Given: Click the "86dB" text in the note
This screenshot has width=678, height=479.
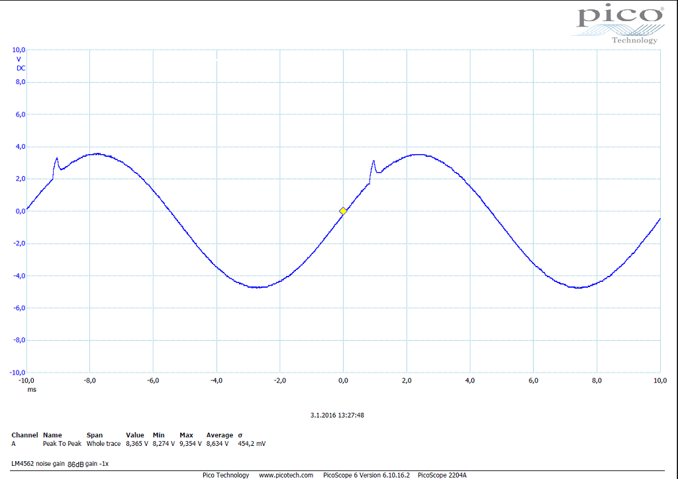Looking at the screenshot, I should [x=75, y=464].
